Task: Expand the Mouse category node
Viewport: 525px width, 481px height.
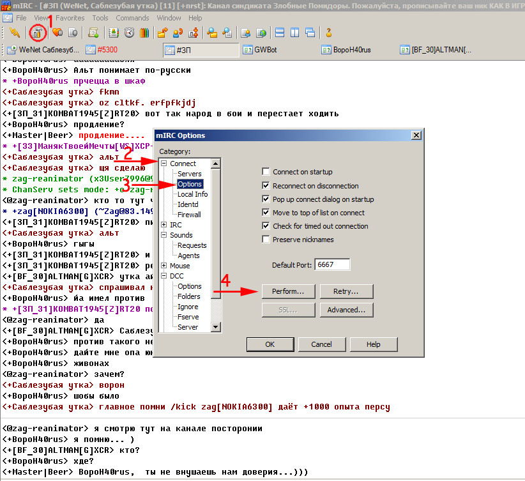Action: pos(164,265)
